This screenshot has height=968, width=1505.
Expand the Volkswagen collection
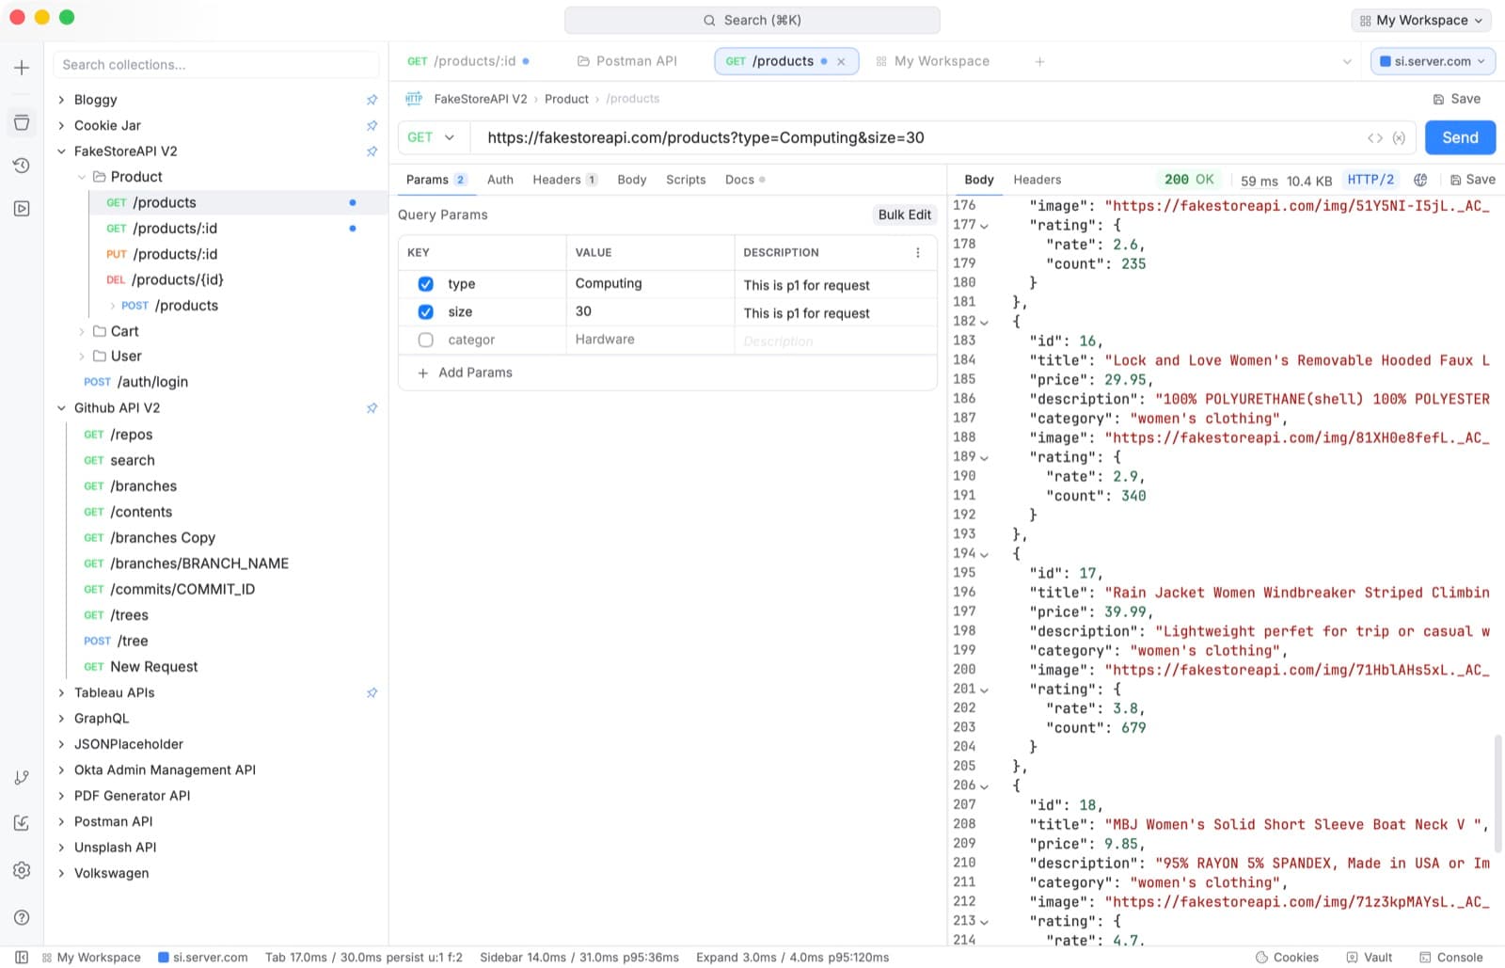pos(61,874)
